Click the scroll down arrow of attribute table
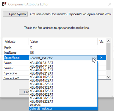114x111 pixels. pos(109,77)
